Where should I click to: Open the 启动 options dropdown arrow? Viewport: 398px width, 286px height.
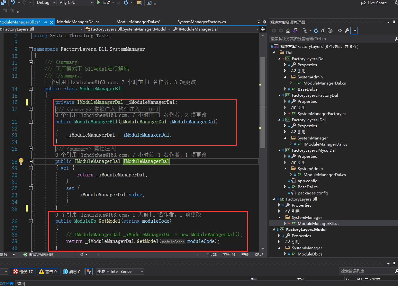(x=113, y=3)
